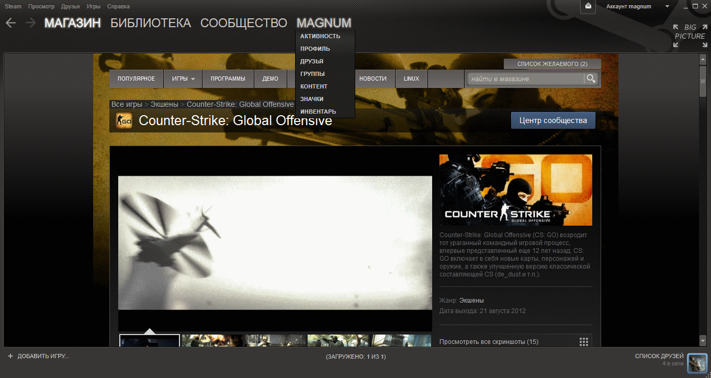This screenshot has height=378, width=711.
Task: Open the MAGNUM profile tab
Action: (x=324, y=23)
